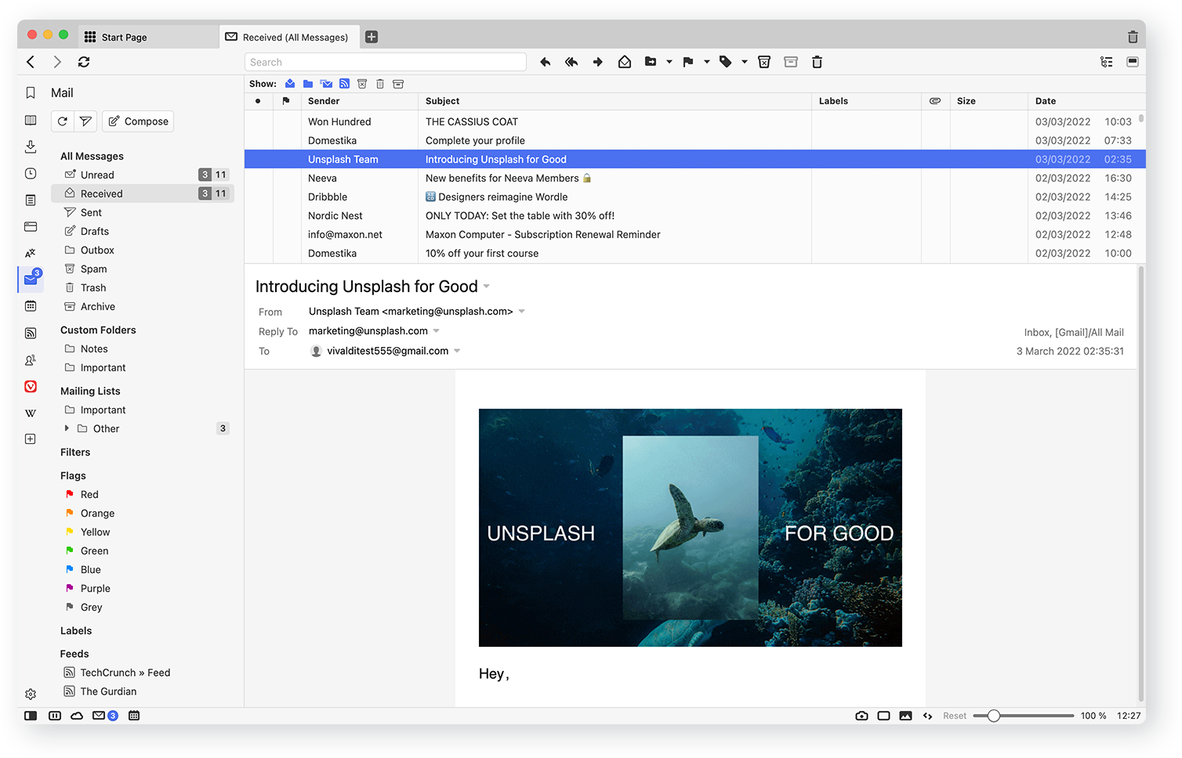Viewport: 1182px width, 758px height.
Task: Click the Reply All double-arrow icon
Action: pyautogui.click(x=571, y=62)
